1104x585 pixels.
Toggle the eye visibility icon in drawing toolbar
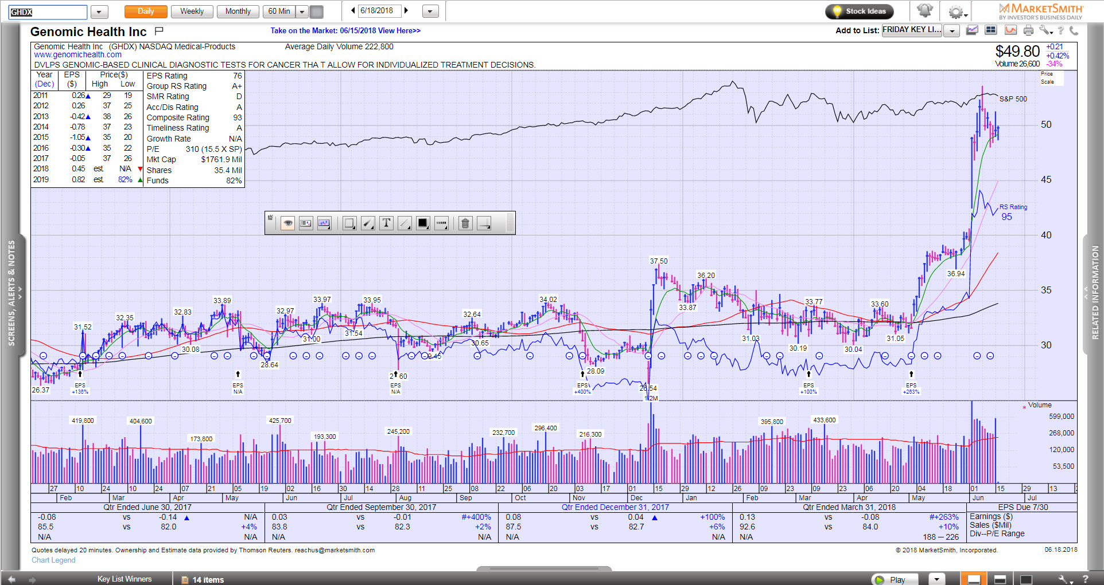(x=287, y=223)
